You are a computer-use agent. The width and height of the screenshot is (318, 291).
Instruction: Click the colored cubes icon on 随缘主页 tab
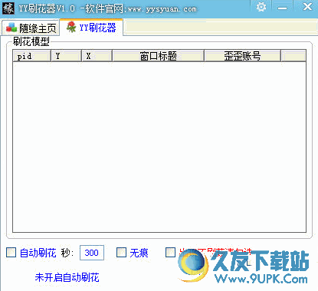pos(11,28)
